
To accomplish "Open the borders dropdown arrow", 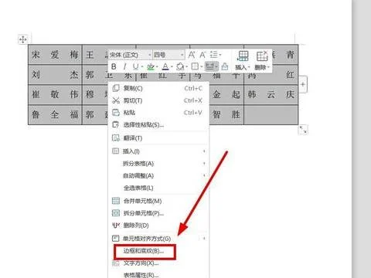I will pos(202,67).
